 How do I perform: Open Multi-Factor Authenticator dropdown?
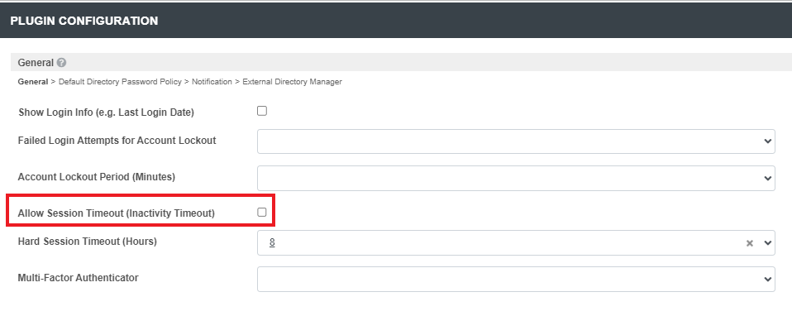516,279
